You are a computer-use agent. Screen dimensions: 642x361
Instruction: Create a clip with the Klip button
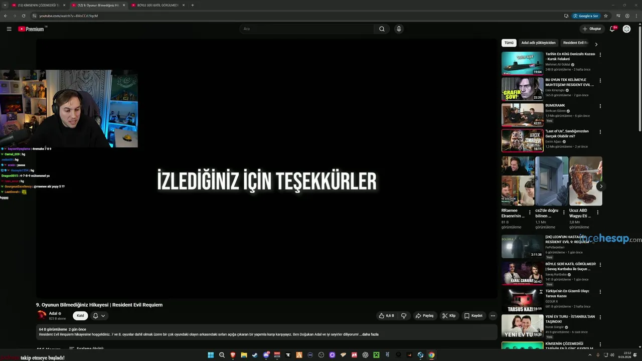[x=449, y=316]
